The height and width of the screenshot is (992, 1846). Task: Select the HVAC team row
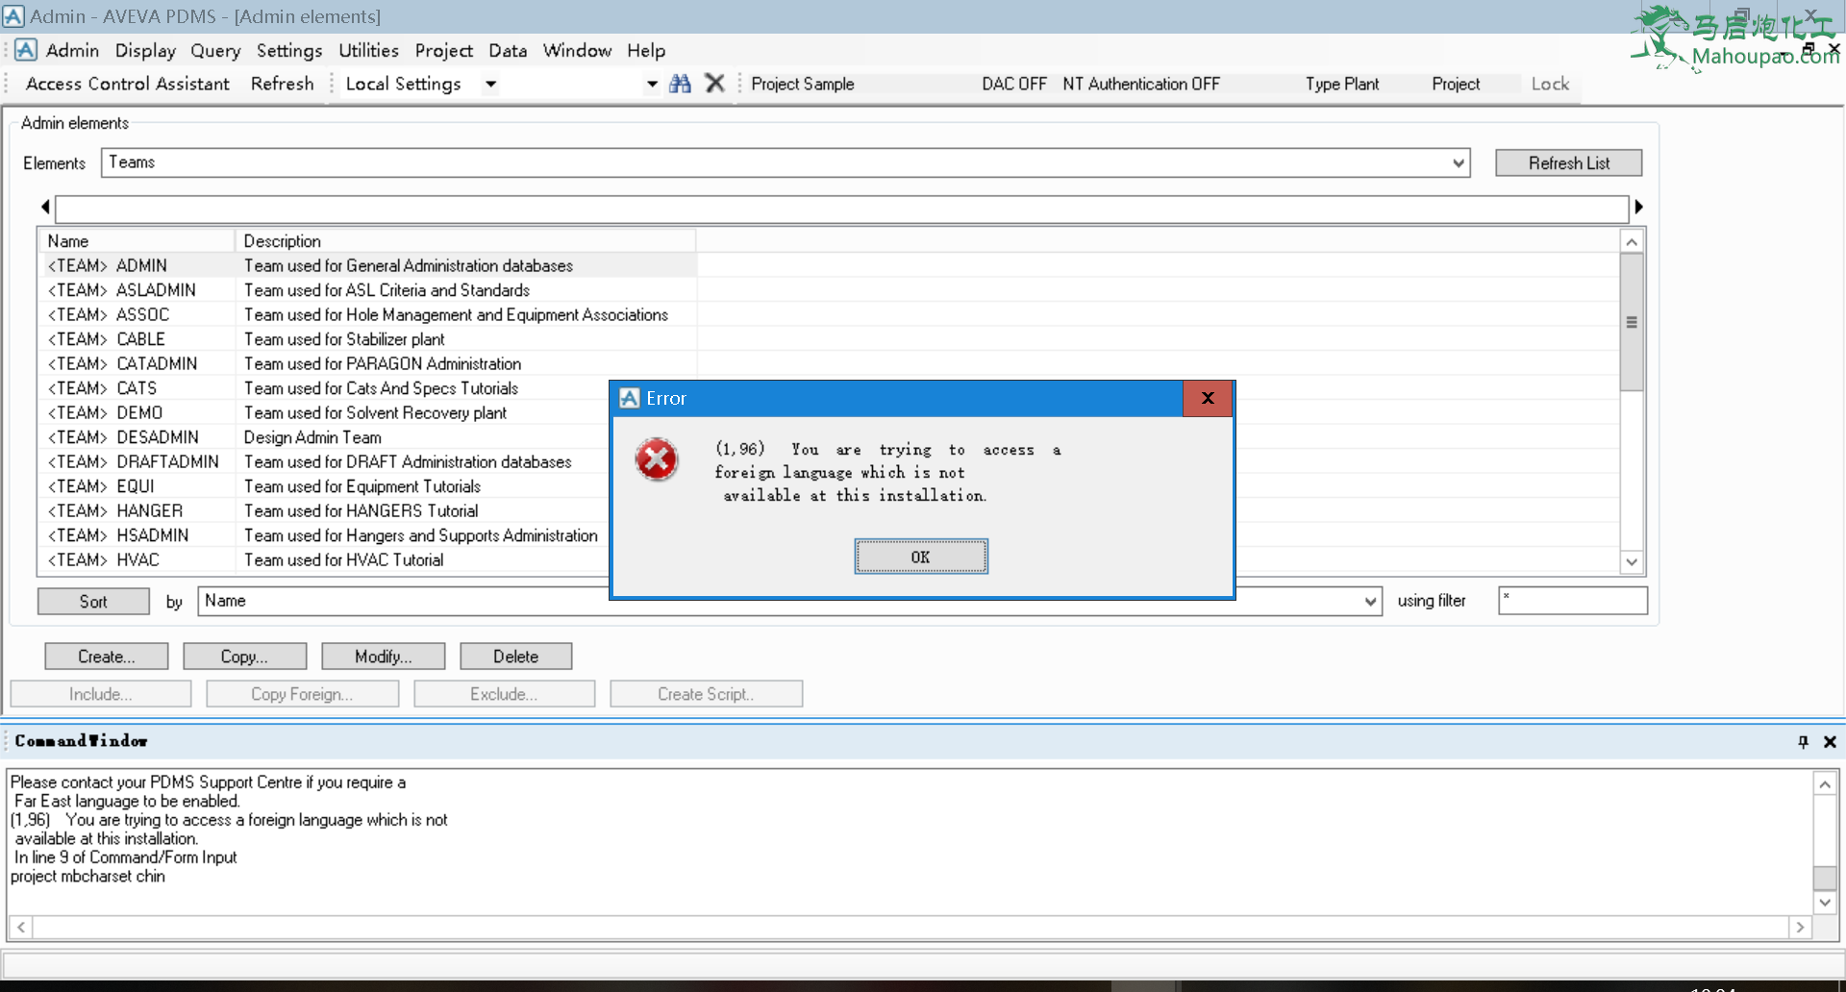tap(325, 559)
